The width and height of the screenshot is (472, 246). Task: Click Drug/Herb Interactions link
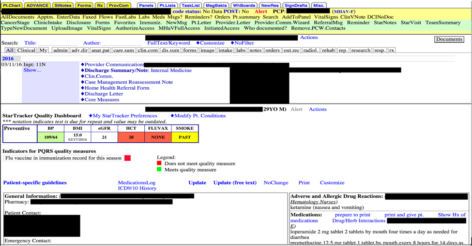tap(359, 220)
